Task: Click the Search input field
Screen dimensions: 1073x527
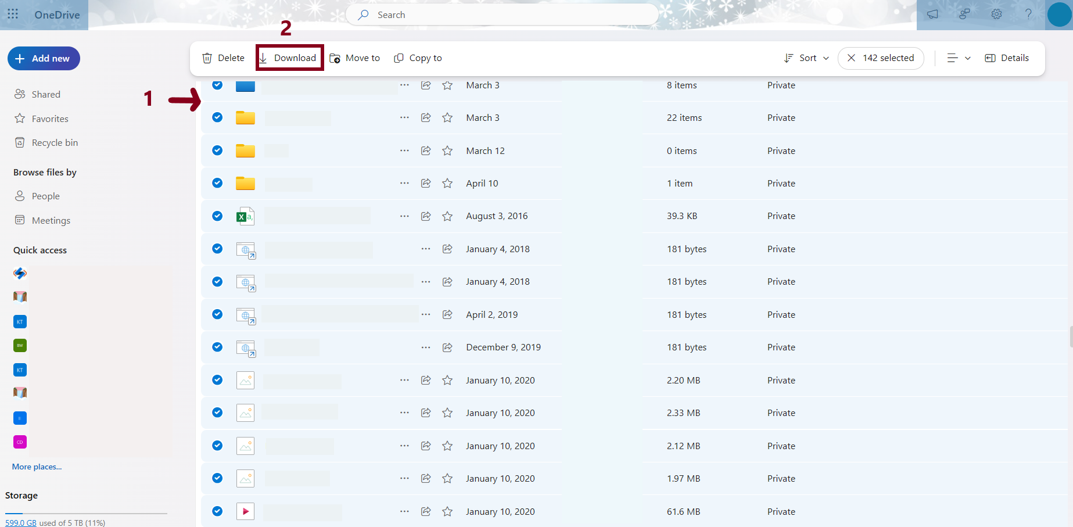Action: coord(503,15)
